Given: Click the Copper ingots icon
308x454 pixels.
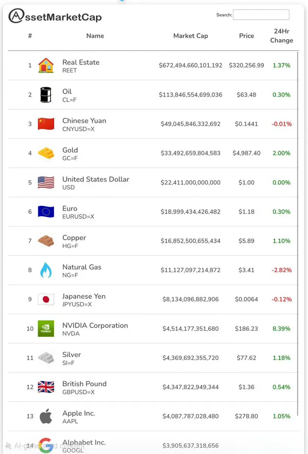Looking at the screenshot, I should pos(46,241).
